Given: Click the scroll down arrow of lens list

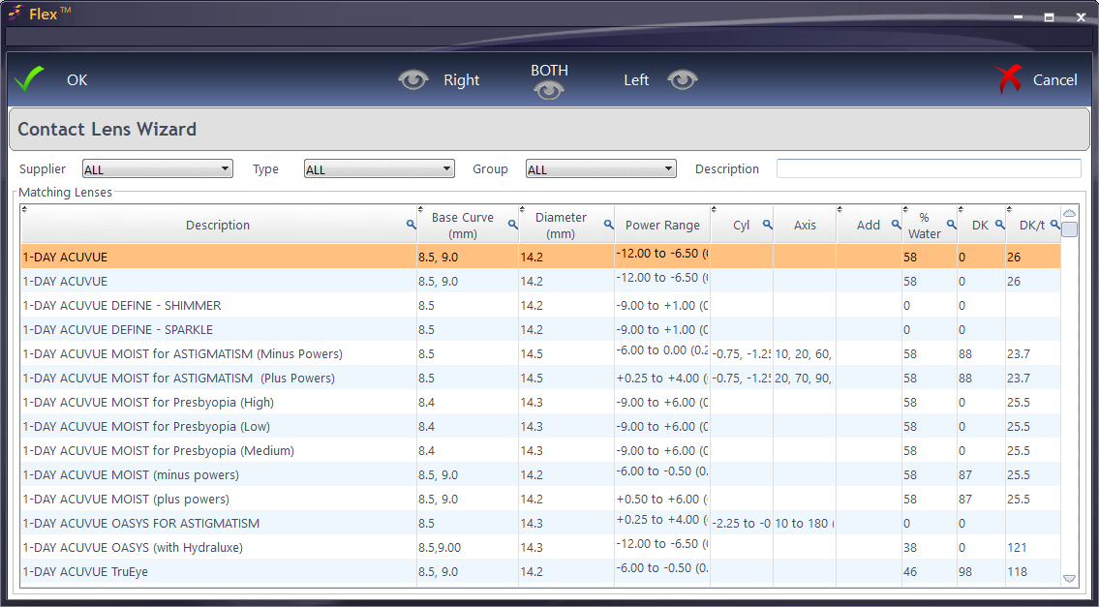Looking at the screenshot, I should pyautogui.click(x=1069, y=579).
